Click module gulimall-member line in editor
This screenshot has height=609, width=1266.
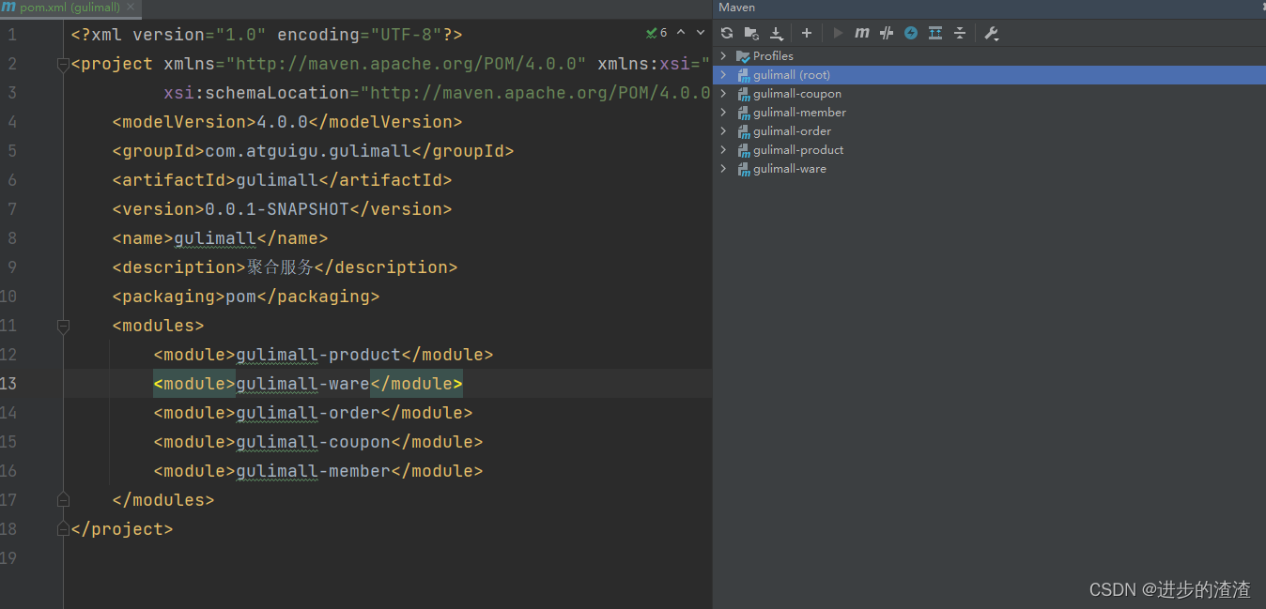[318, 471]
